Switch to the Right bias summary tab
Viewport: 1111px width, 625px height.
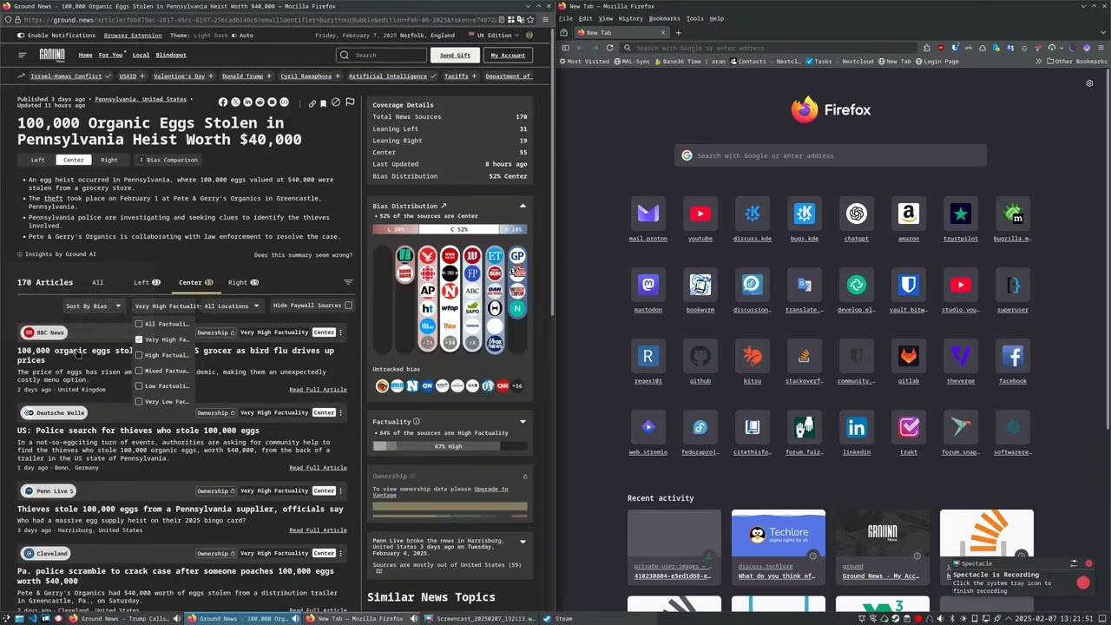109,160
